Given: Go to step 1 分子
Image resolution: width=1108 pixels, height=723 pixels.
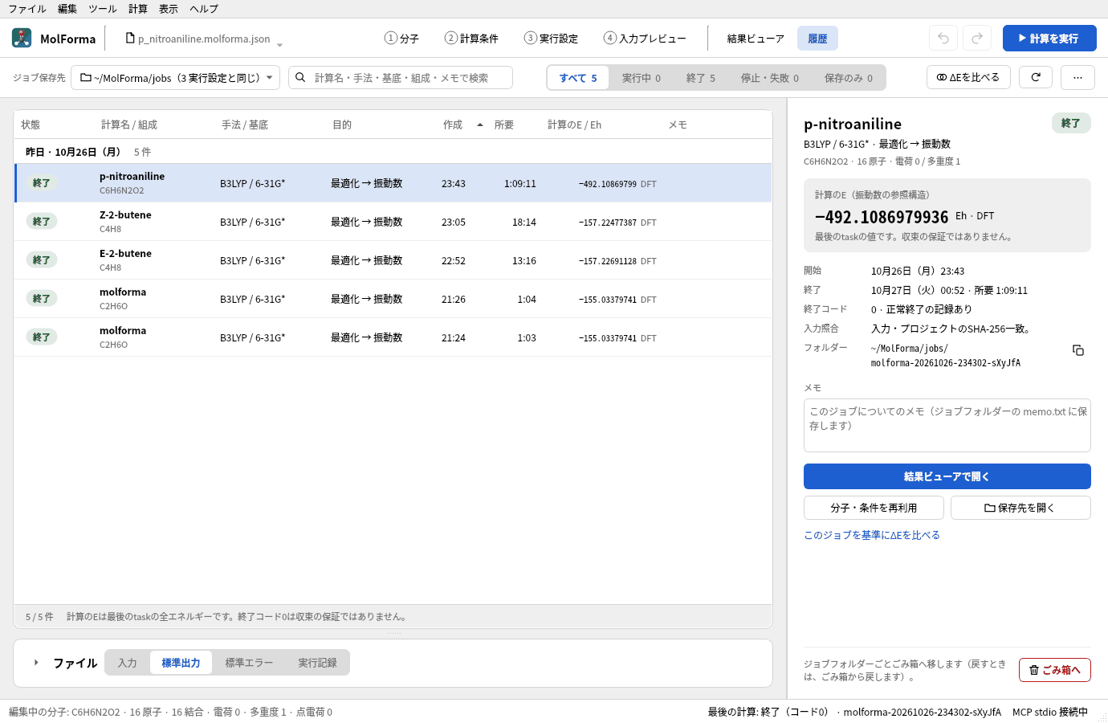Looking at the screenshot, I should click(401, 39).
